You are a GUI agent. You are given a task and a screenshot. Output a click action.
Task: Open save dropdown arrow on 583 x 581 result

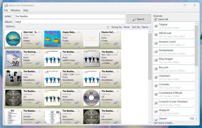point(118,63)
